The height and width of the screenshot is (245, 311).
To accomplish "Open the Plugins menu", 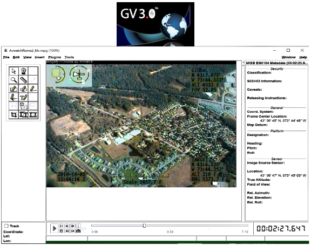I will point(55,57).
